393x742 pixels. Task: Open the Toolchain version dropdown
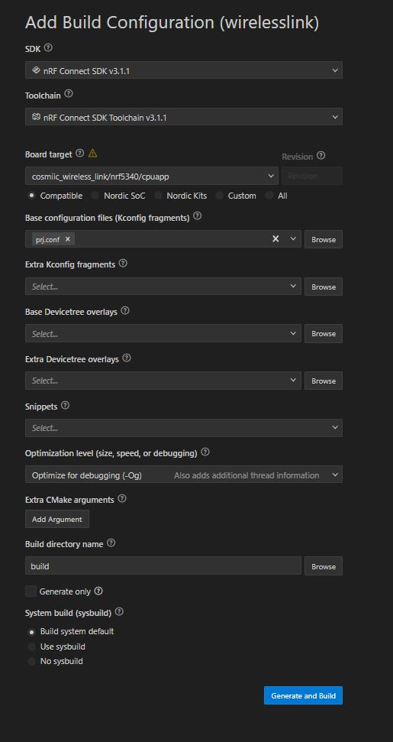click(x=184, y=117)
